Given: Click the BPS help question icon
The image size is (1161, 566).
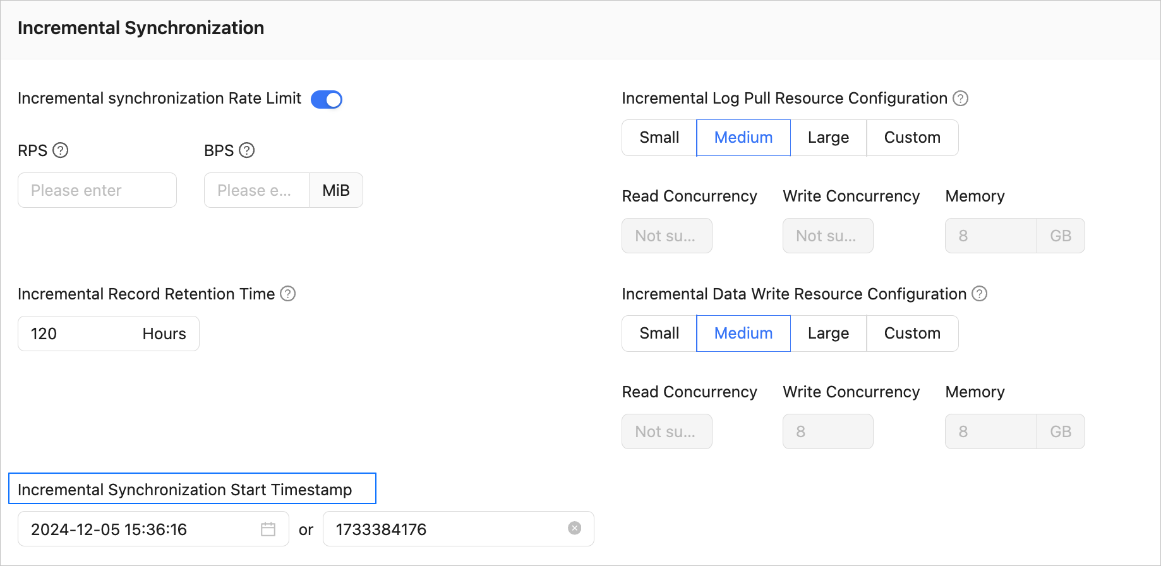Looking at the screenshot, I should 247,150.
